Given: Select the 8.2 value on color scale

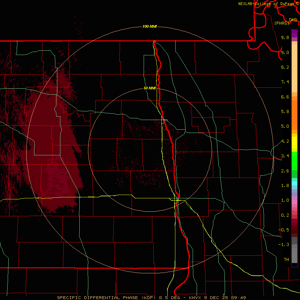Looking at the screenshot, I should [x=285, y=67].
